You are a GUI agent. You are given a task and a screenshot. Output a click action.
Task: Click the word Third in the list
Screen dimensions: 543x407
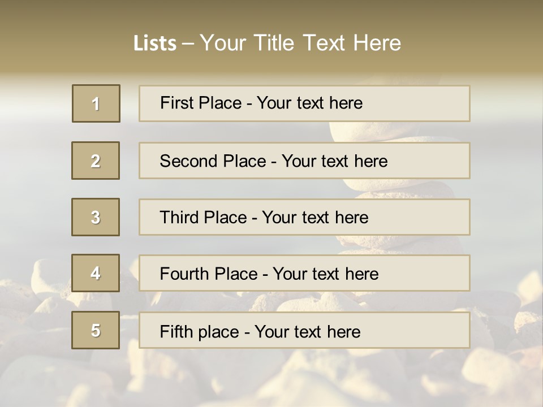tap(180, 218)
